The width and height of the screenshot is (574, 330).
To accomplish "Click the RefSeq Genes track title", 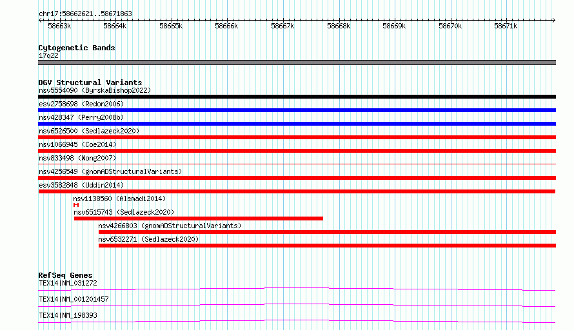I will pos(65,275).
